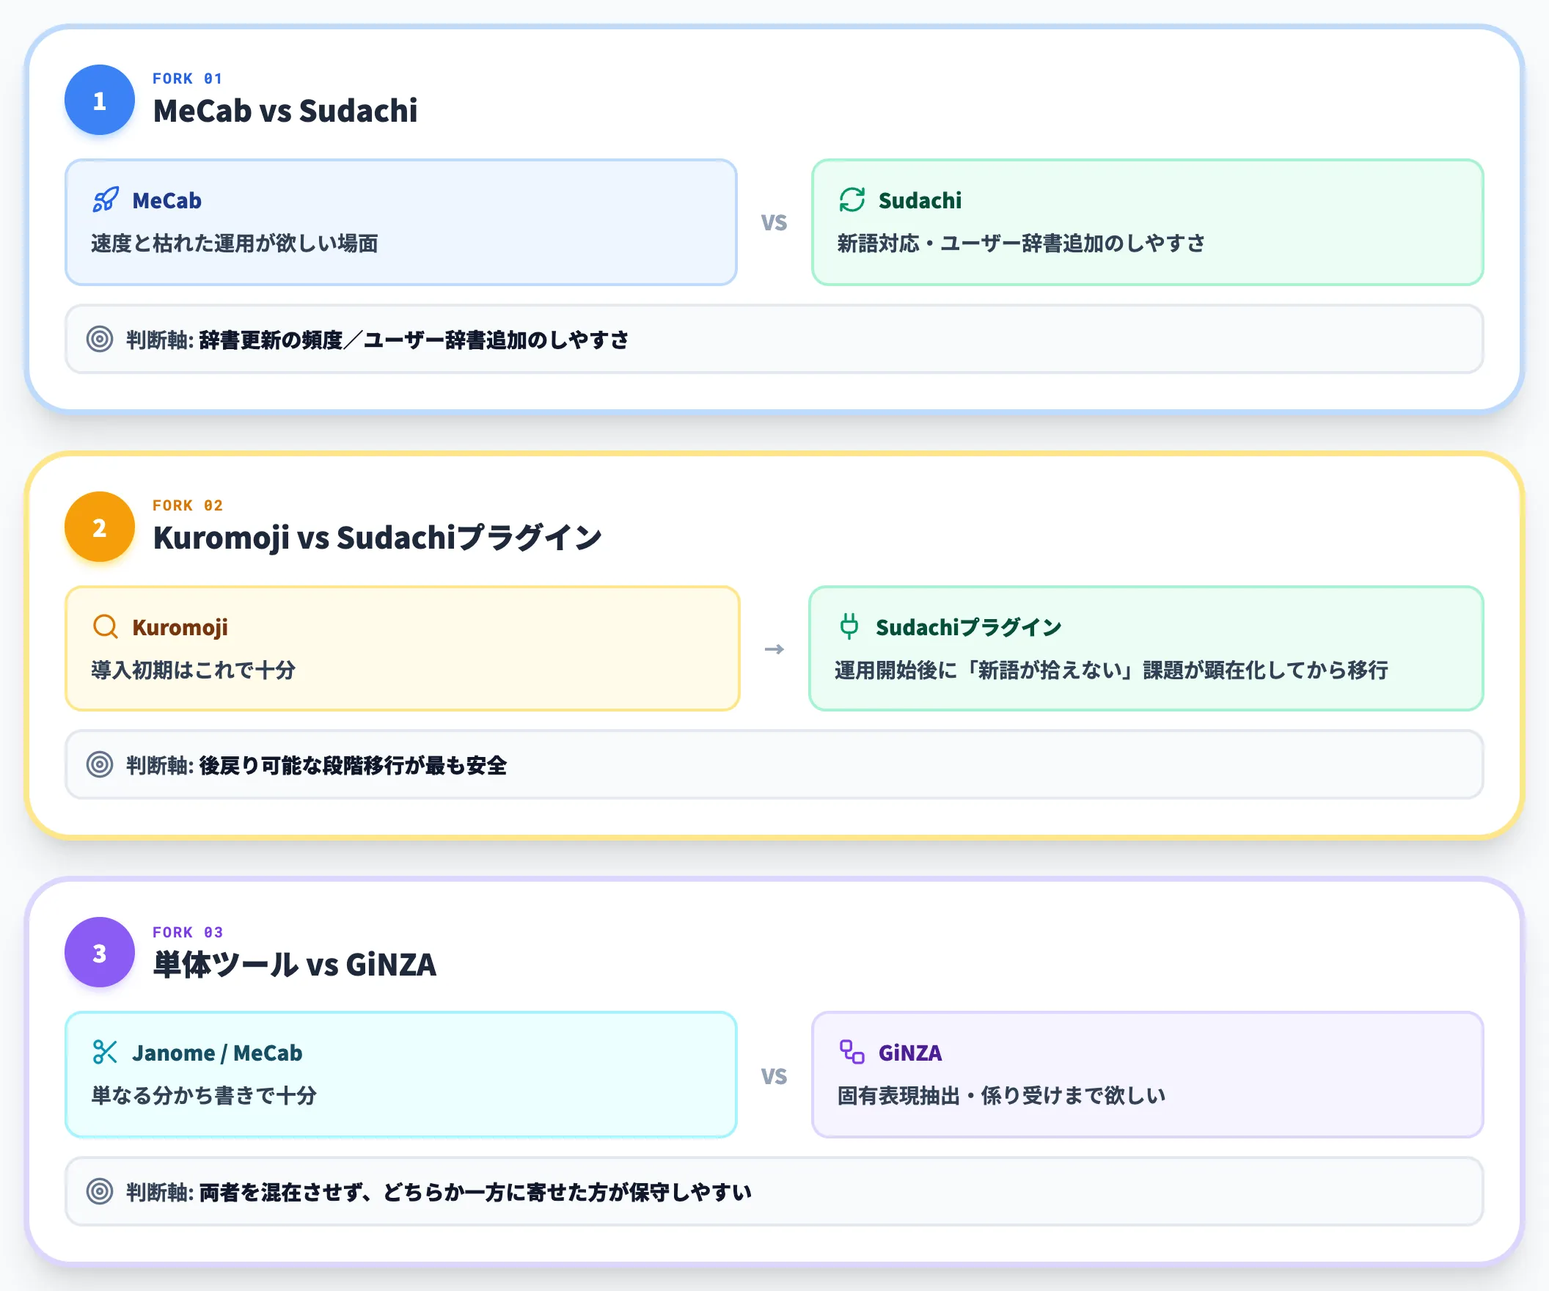This screenshot has width=1549, height=1291.
Task: Select the Sudachi option card
Action: pyautogui.click(x=1148, y=222)
